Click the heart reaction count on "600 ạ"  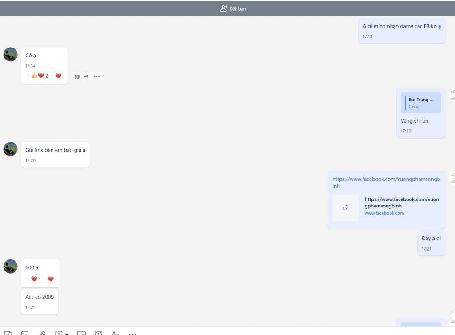(x=36, y=279)
